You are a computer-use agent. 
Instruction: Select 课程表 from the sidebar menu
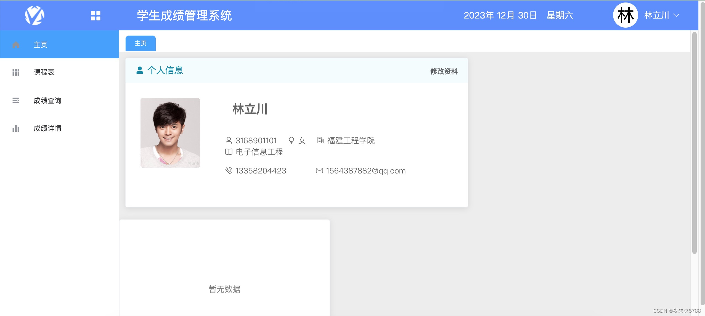(x=43, y=72)
